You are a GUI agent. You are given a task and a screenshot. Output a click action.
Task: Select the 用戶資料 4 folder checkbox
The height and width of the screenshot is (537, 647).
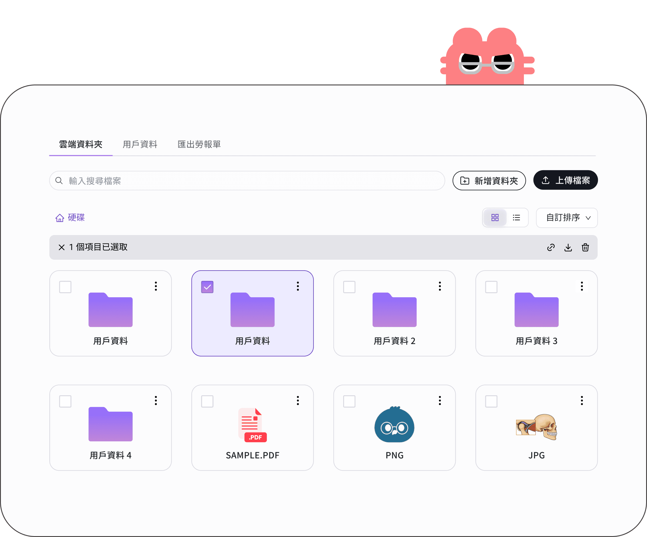pos(65,401)
